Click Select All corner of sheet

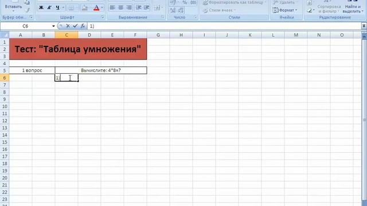5,35
